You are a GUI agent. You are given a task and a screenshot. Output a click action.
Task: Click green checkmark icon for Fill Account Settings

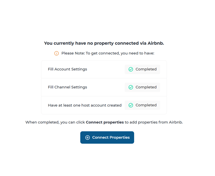131,69
